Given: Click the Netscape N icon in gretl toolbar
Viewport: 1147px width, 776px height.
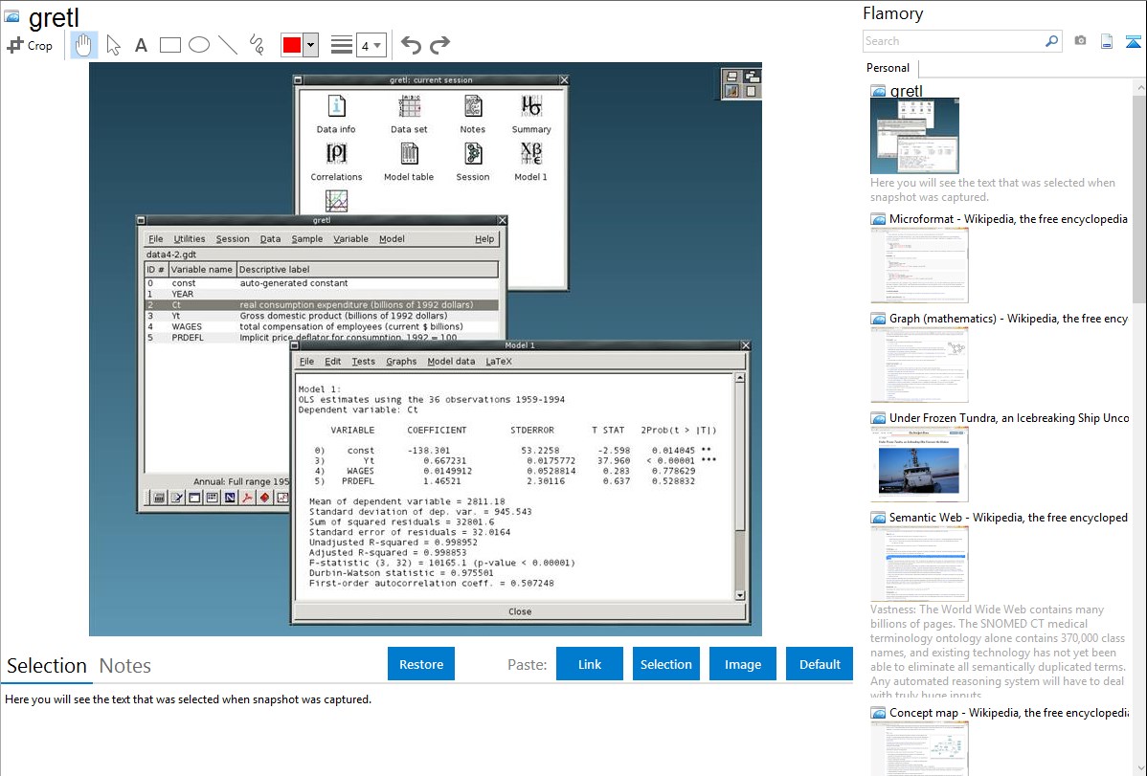Looking at the screenshot, I should (x=230, y=498).
